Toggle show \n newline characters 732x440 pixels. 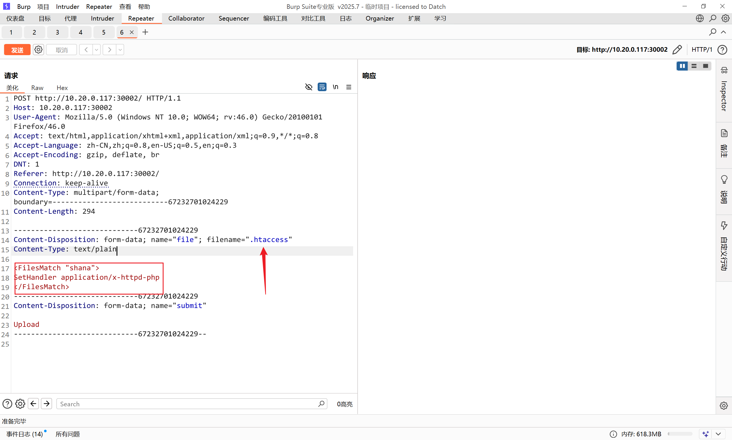(335, 87)
